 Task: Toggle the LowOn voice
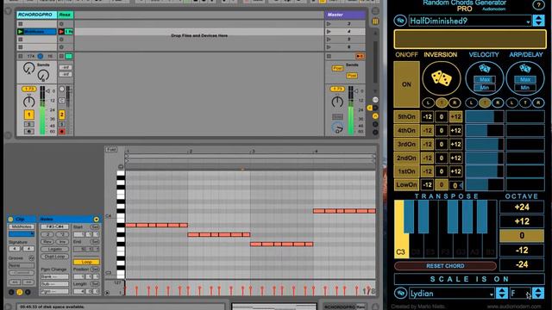[x=406, y=184]
